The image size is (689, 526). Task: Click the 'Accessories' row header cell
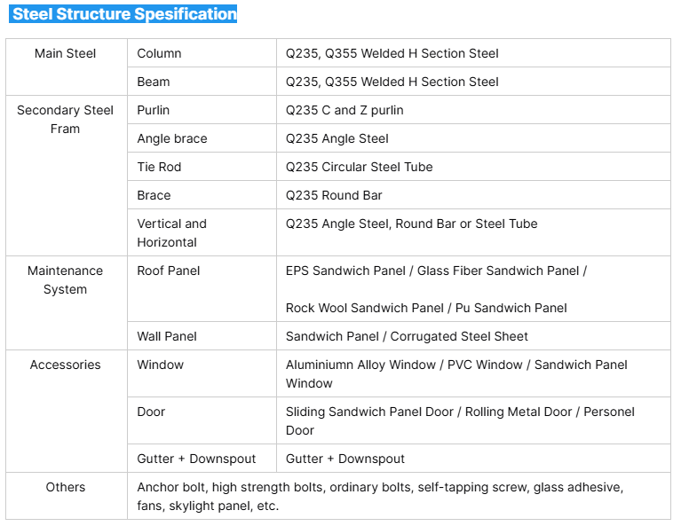(x=65, y=365)
